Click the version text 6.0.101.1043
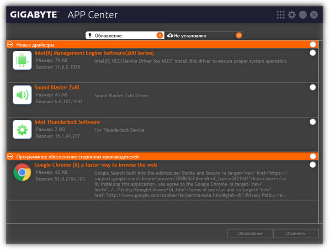 [69, 101]
